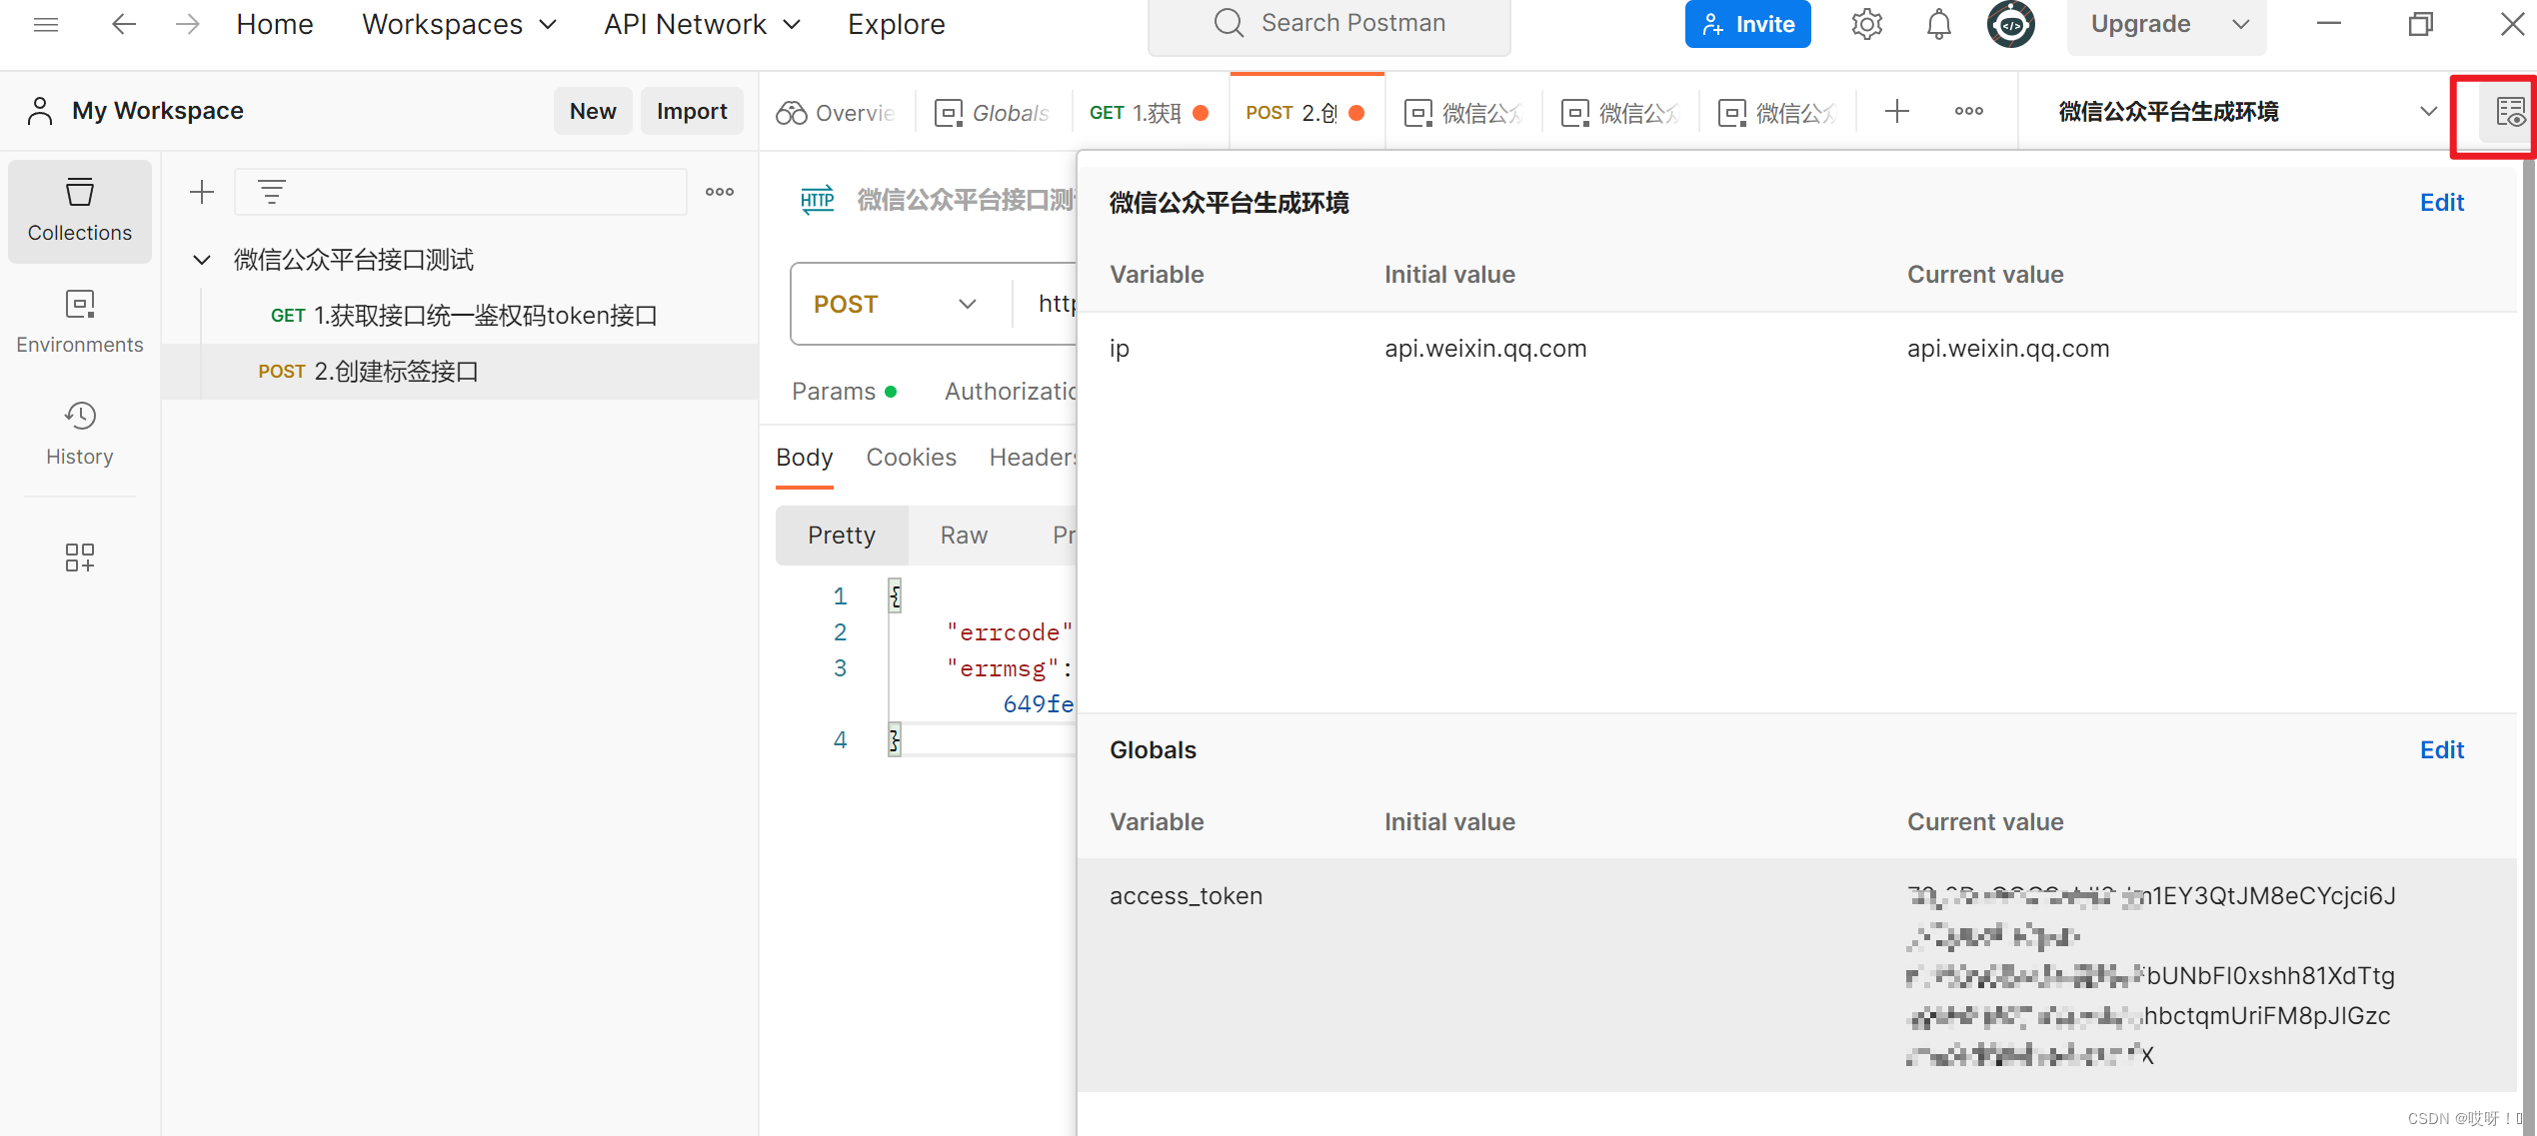Viewport: 2537px width, 1136px height.
Task: Select the ip variable name
Action: tap(1119, 349)
